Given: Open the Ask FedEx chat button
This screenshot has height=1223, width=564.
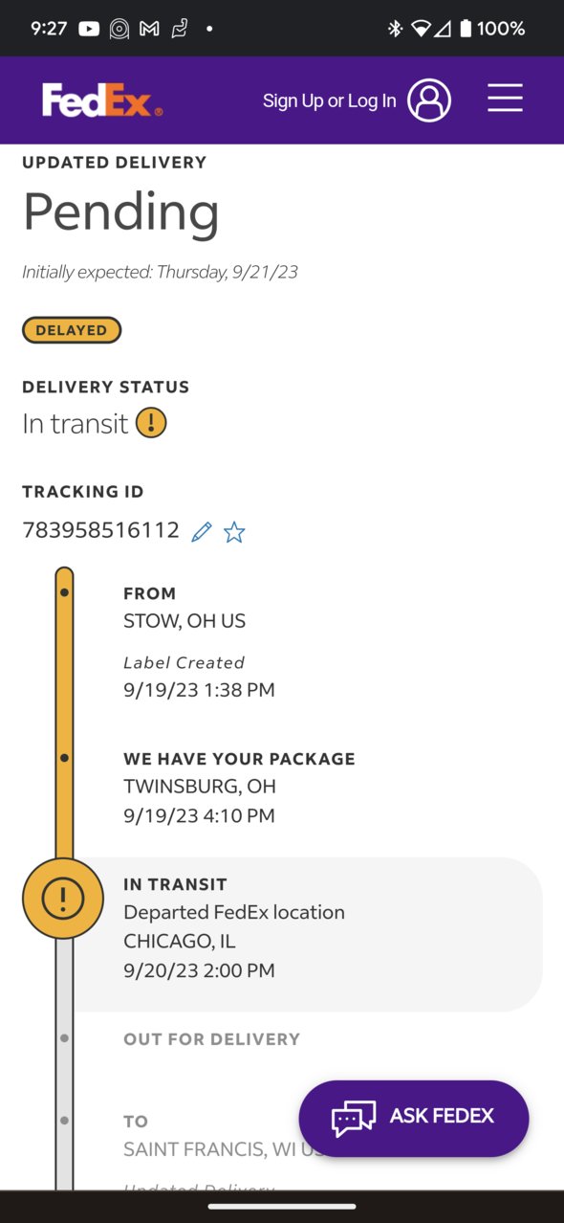Looking at the screenshot, I should click(x=414, y=1118).
